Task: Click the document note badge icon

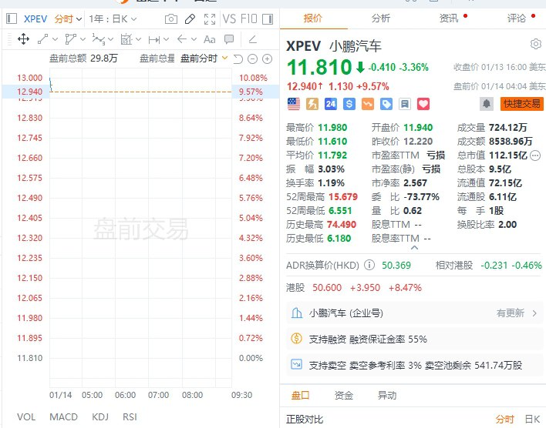Action: click(x=405, y=104)
